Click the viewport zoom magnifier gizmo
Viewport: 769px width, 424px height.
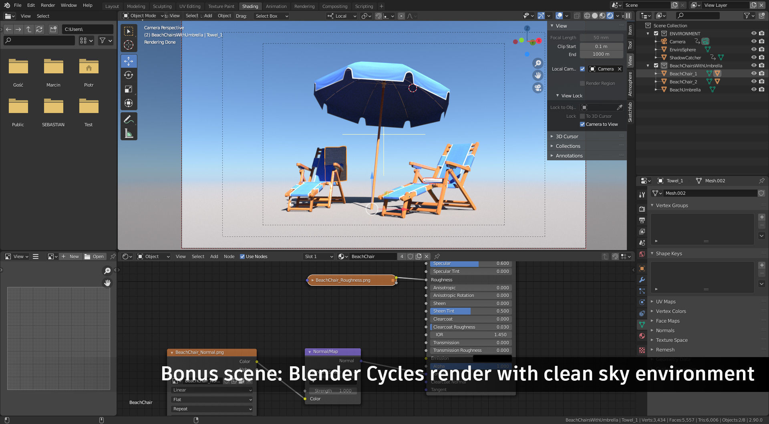538,63
